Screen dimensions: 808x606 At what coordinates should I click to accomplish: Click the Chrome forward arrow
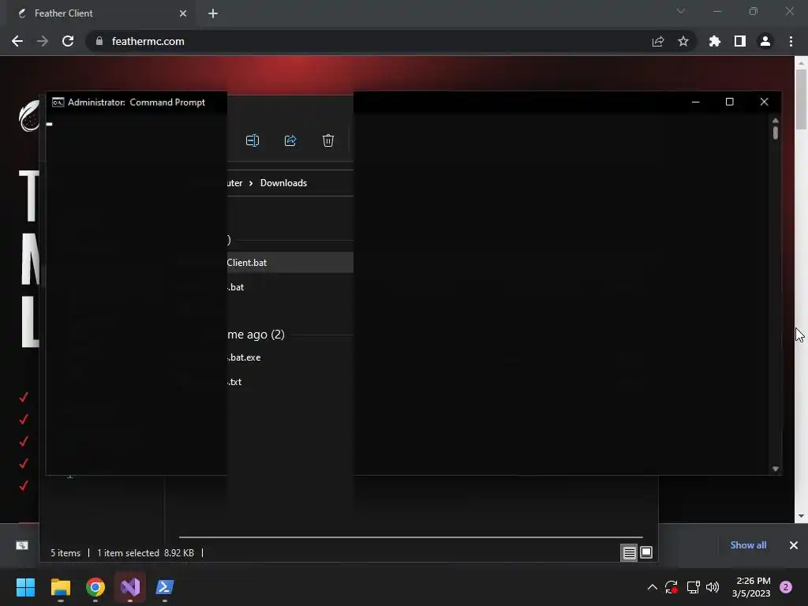click(x=43, y=41)
